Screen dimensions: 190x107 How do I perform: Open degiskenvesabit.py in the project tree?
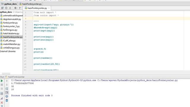point(12,19)
